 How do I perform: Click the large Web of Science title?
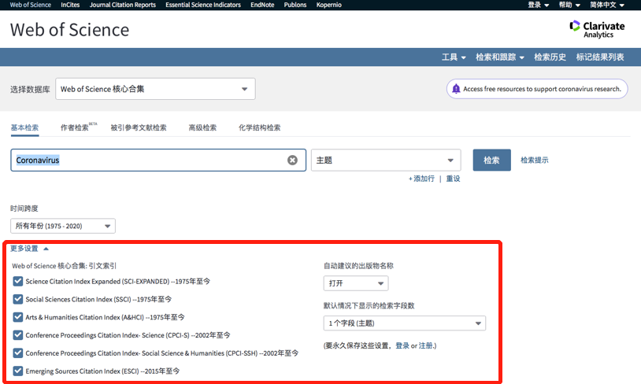pyautogui.click(x=69, y=30)
